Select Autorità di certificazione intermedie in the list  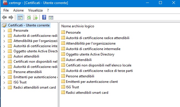93,49
